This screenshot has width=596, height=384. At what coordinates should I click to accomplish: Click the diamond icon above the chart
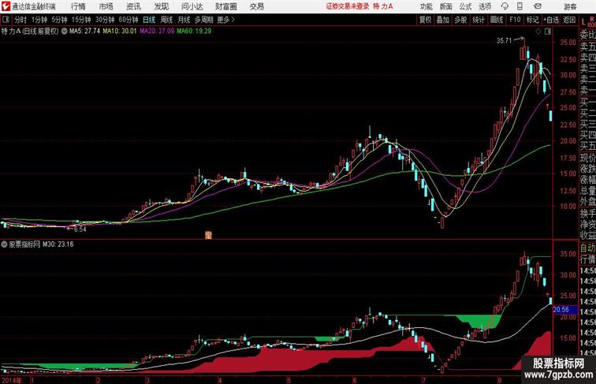[538, 32]
